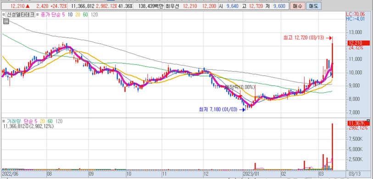
Task: Click the 매수 buy button
Action: (297, 6)
